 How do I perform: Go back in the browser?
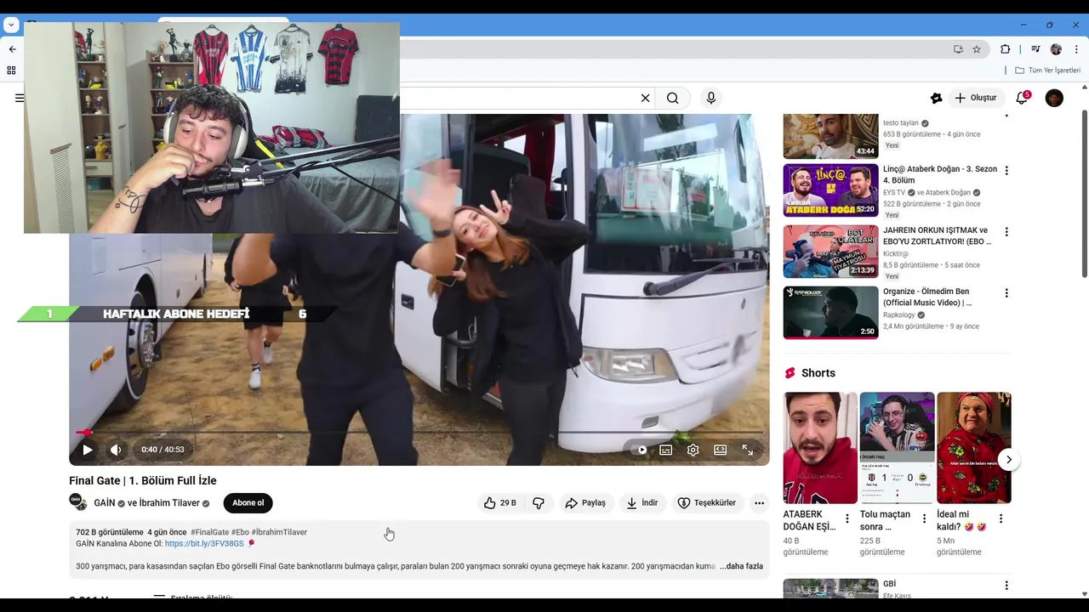coord(12,49)
